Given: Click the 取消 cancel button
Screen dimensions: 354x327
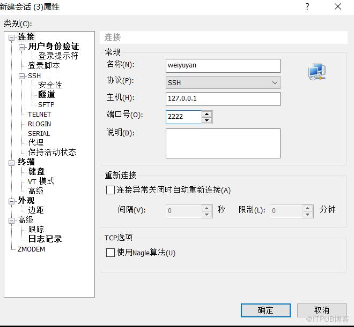Looking at the screenshot, I should 322,310.
